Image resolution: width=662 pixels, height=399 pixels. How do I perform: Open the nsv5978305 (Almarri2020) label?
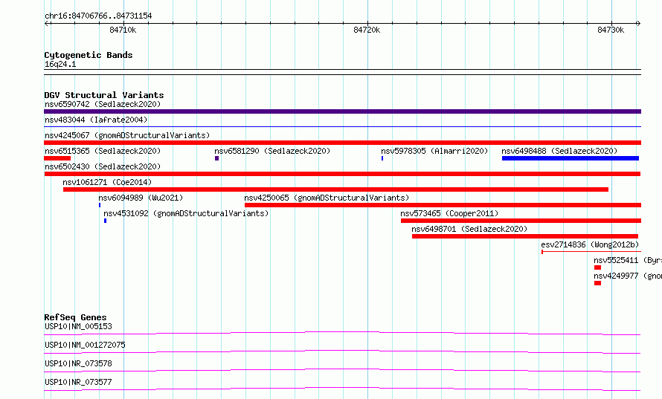(434, 151)
